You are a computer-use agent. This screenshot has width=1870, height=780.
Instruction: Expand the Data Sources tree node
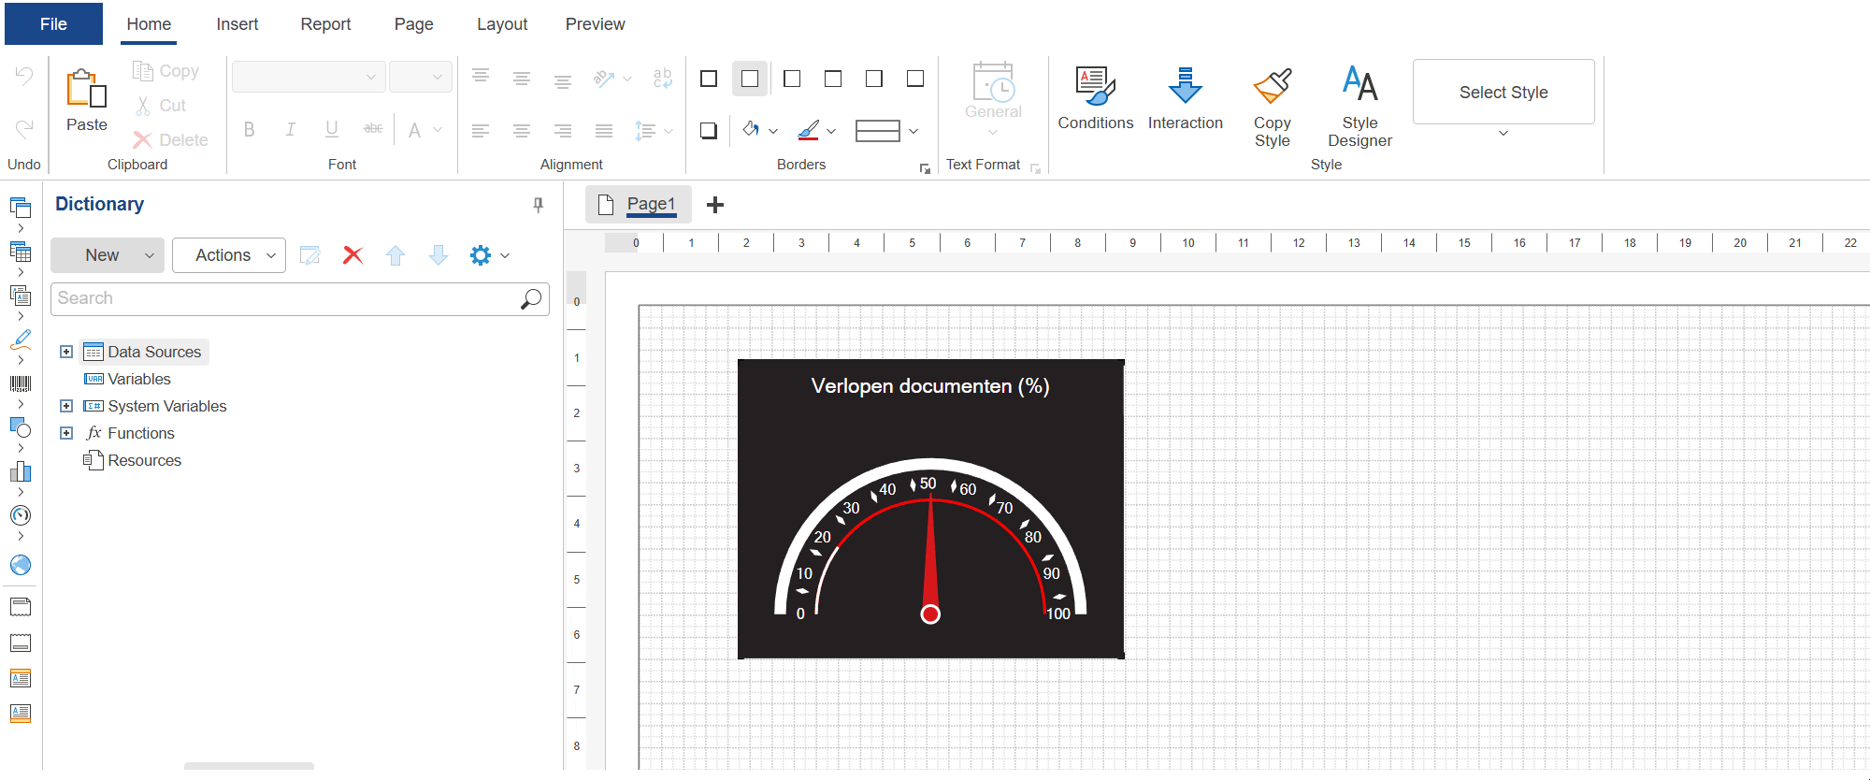point(66,352)
